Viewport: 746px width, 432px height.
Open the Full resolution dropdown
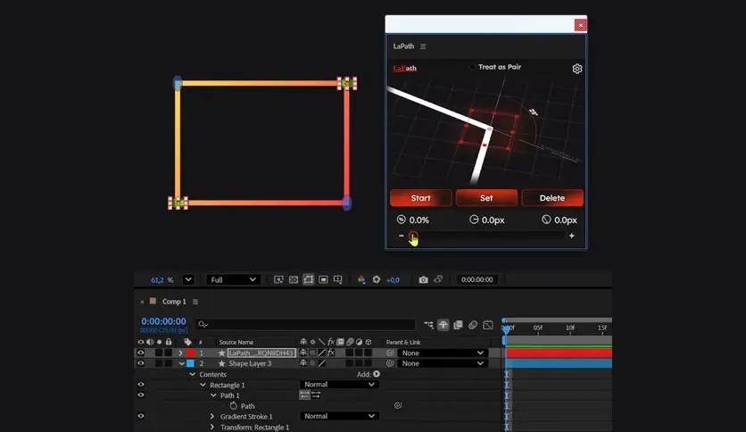[x=233, y=279]
